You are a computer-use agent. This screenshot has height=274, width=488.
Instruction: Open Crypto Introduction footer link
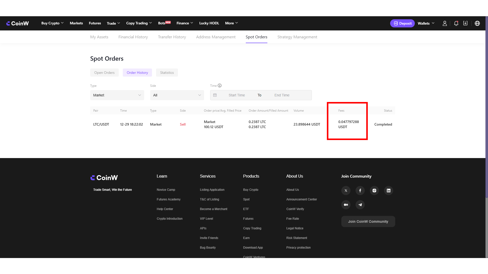[x=170, y=219]
